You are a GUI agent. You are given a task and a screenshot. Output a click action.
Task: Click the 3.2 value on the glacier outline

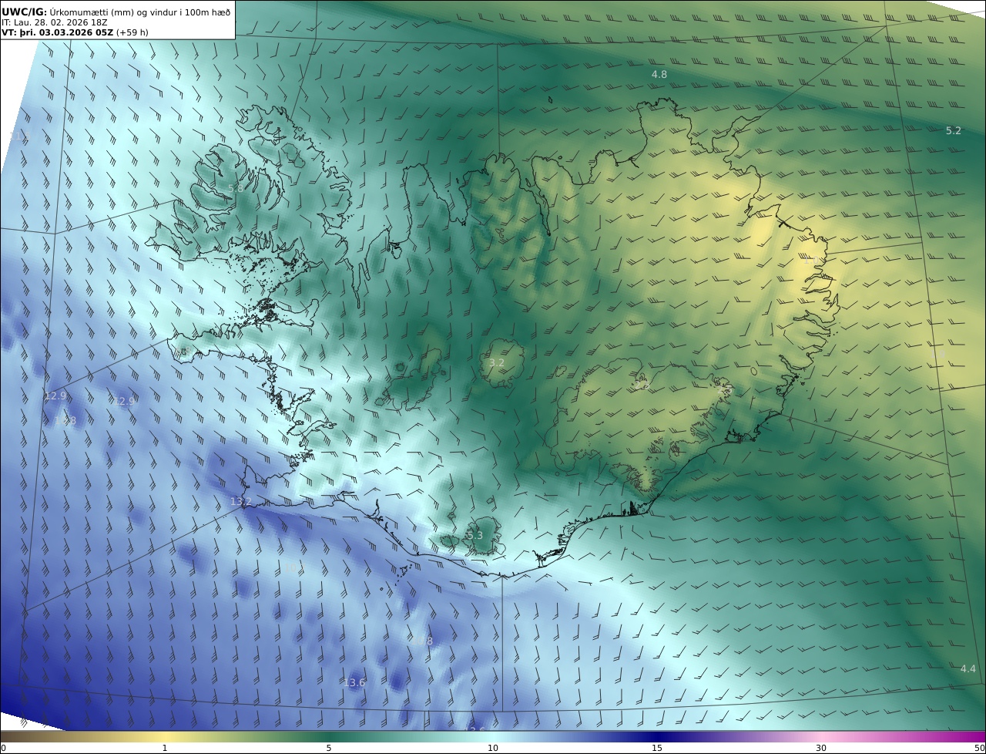[x=497, y=362]
